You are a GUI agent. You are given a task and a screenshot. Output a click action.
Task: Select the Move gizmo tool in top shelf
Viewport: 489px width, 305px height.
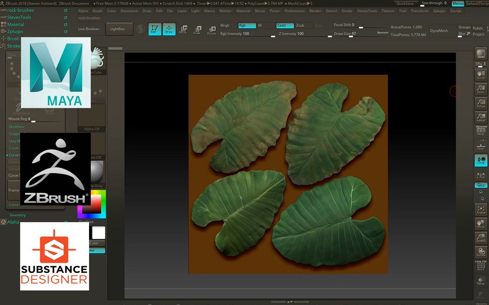tap(183, 29)
